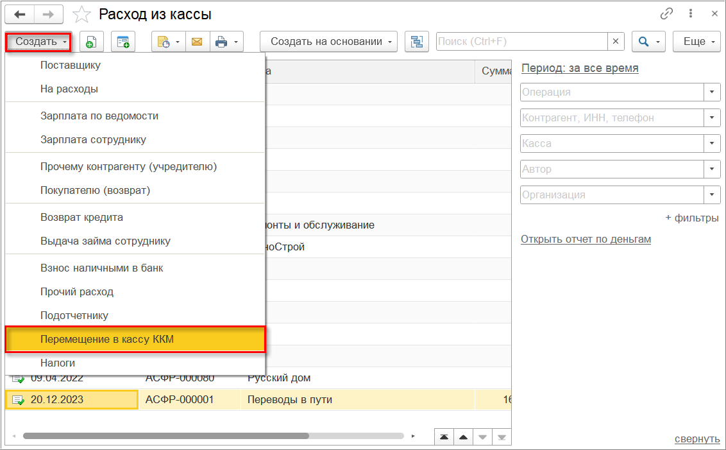The image size is (726, 450).
Task: Choose Налоги menu item
Action: [135, 363]
